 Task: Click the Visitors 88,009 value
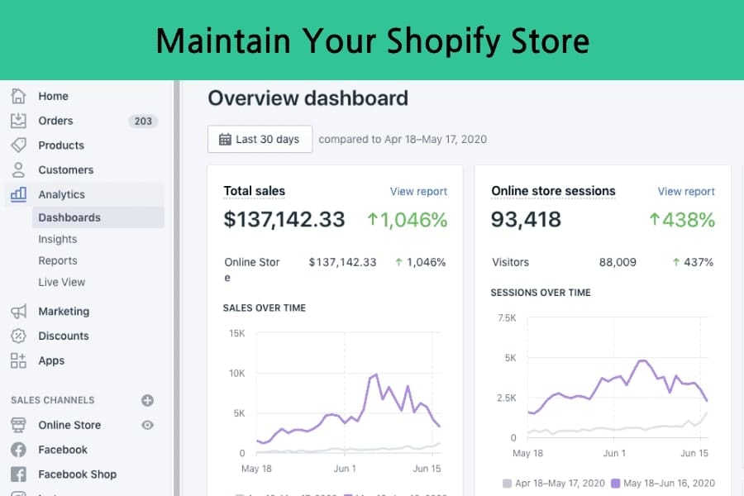[618, 262]
